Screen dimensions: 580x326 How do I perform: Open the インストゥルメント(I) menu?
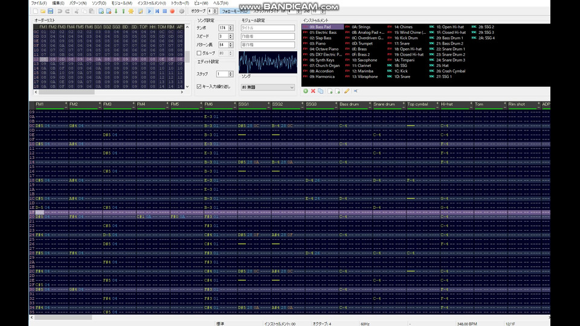[151, 3]
